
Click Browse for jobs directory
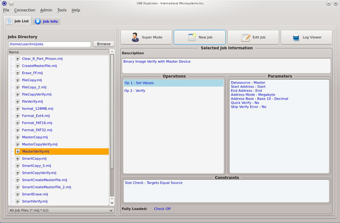pyautogui.click(x=104, y=44)
